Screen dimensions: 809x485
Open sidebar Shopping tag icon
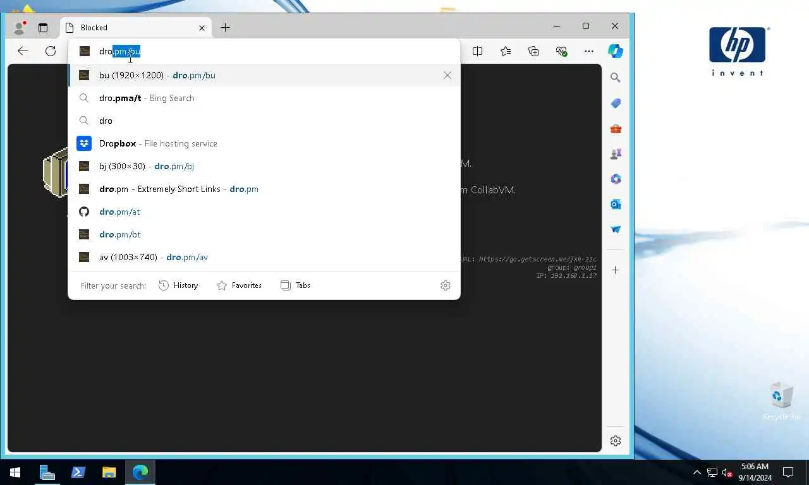point(616,103)
